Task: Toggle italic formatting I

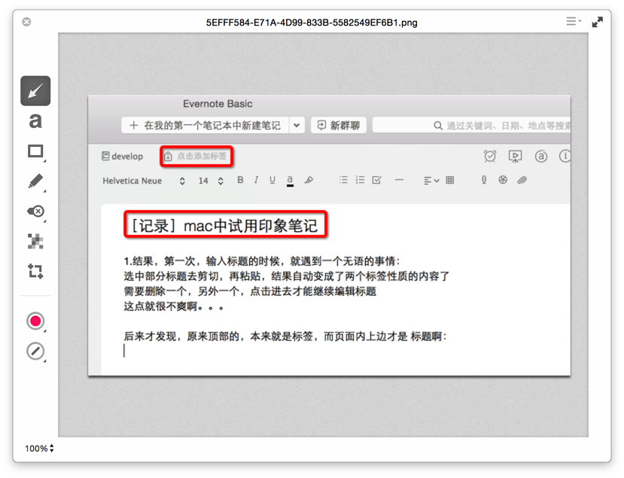Action: click(x=256, y=180)
